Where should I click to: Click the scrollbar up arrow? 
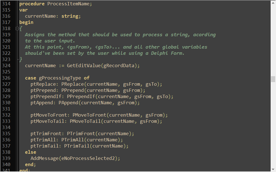pos(273,3)
